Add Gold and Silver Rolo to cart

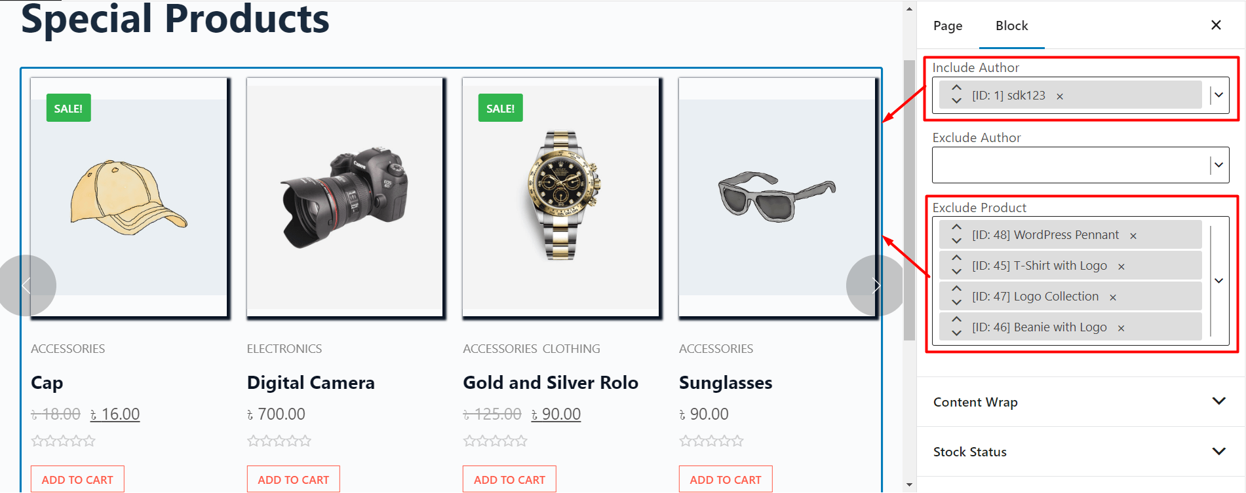pos(509,479)
